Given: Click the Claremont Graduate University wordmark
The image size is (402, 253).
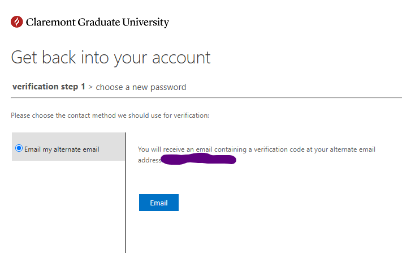Looking at the screenshot, I should pyautogui.click(x=97, y=22).
